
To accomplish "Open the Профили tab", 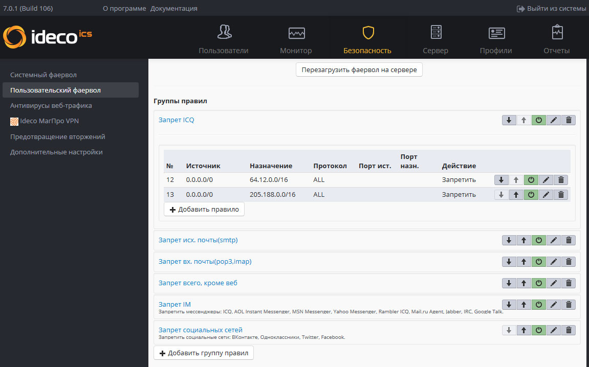I will tap(496, 39).
